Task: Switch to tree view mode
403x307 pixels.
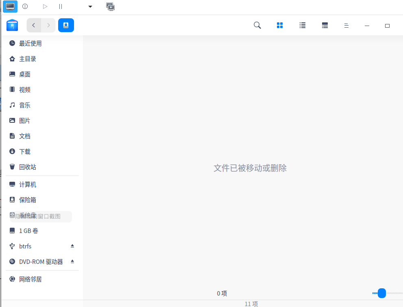Action: point(325,25)
